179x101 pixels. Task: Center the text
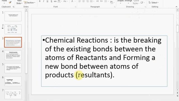coord(84,1)
